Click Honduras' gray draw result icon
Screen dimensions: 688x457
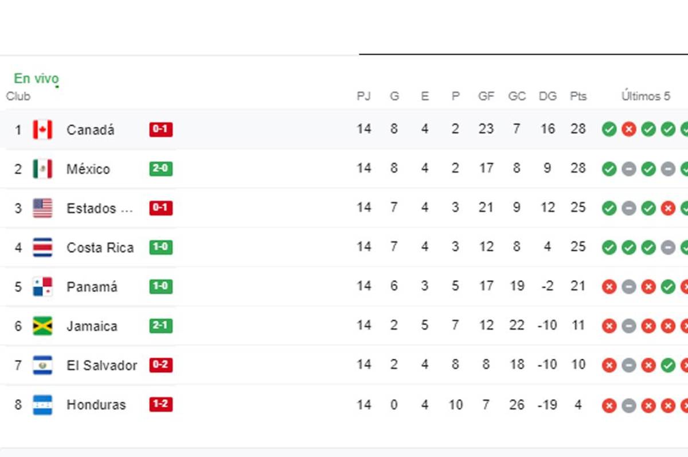coord(629,406)
